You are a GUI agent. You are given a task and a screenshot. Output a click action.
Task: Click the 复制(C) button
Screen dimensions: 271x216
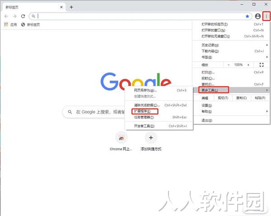(242, 98)
